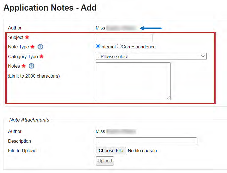Image resolution: width=227 pixels, height=173 pixels.
Task: Select the Correspondence note type radio button
Action: coord(119,46)
